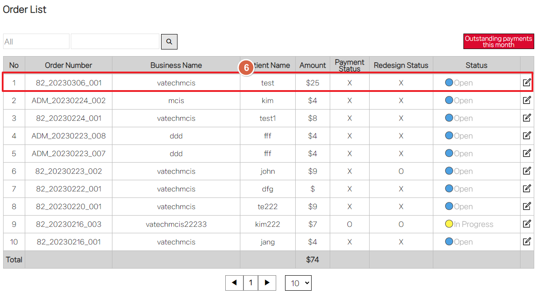The height and width of the screenshot is (296, 536).
Task: Open edit icon for order ADM_20230223_008
Action: tap(527, 136)
